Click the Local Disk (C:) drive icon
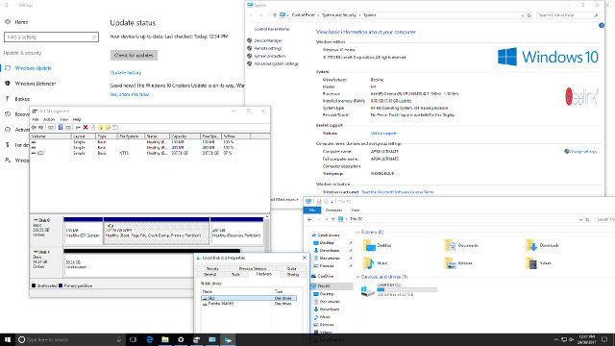Image resolution: width=615 pixels, height=346 pixels. (368, 290)
